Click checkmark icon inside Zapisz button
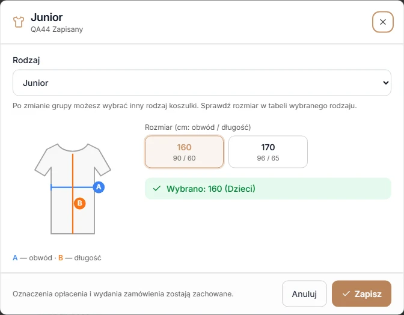404x315 pixels. point(346,293)
